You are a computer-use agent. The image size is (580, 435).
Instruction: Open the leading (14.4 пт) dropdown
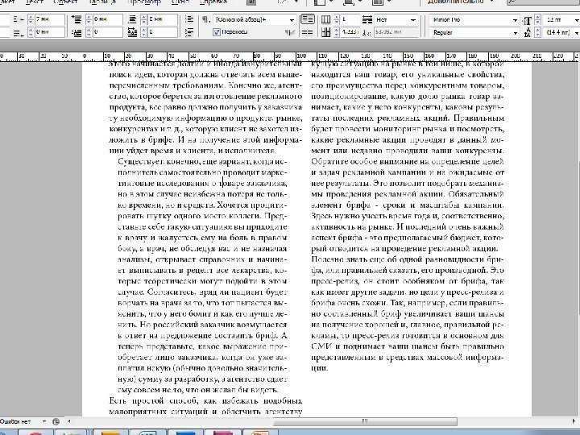click(576, 33)
